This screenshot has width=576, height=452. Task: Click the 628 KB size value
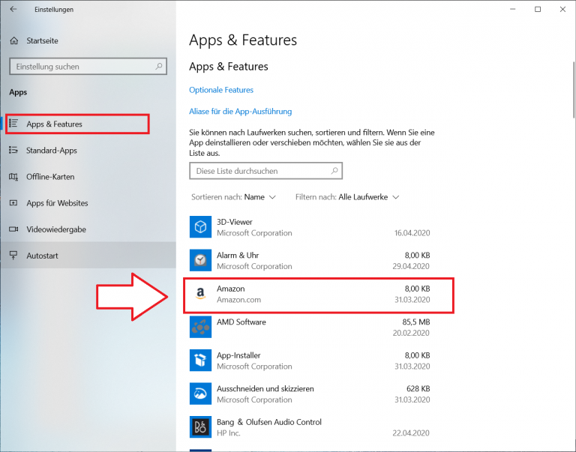click(418, 388)
